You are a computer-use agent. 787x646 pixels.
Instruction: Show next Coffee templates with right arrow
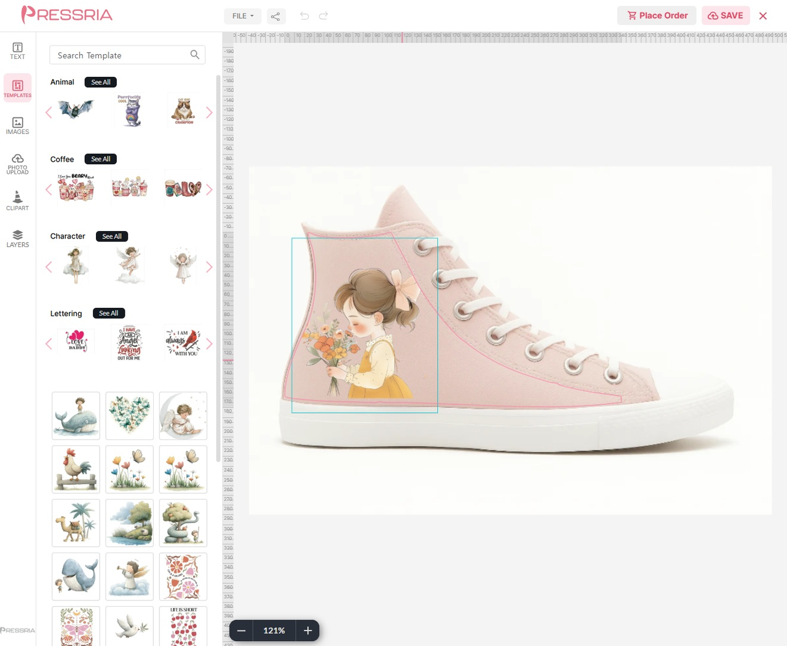click(209, 189)
